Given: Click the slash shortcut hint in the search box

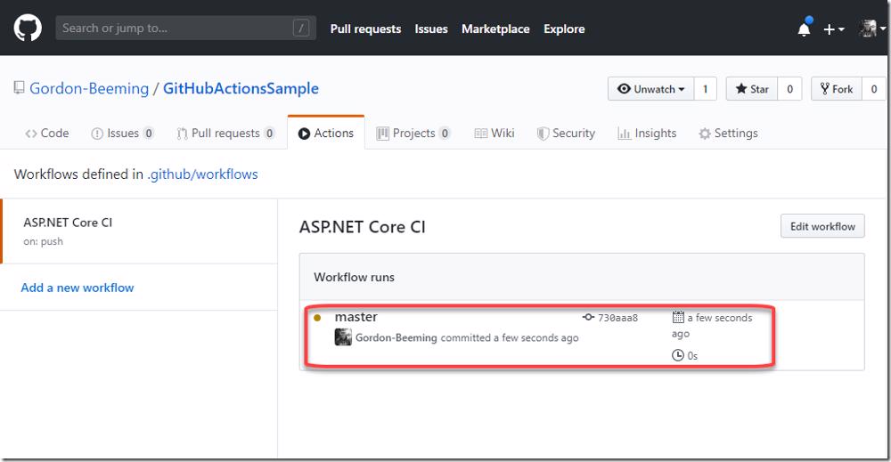Looking at the screenshot, I should 301,28.
